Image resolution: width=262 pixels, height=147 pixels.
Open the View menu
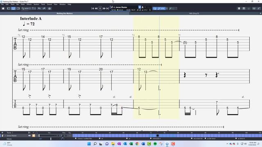click(x=56, y=4)
